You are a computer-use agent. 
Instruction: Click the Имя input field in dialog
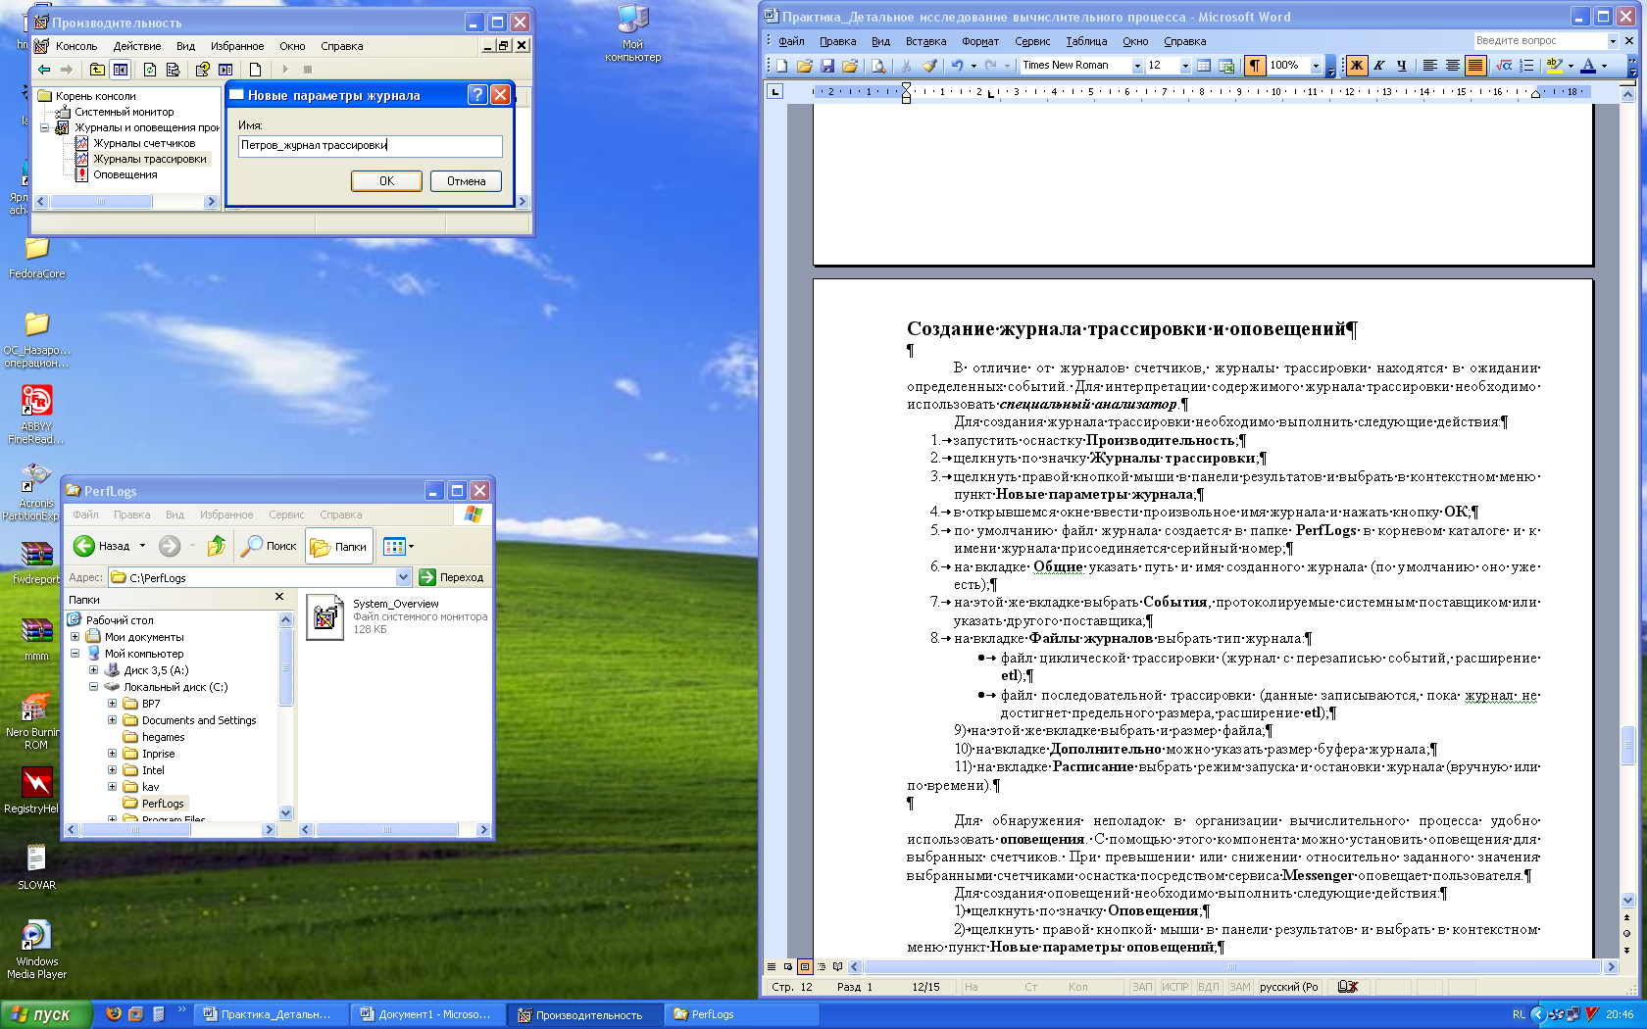[370, 145]
